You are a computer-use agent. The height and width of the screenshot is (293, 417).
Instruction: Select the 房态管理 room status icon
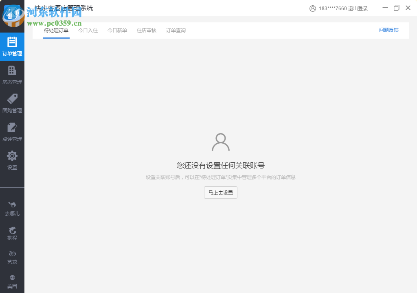coord(12,75)
